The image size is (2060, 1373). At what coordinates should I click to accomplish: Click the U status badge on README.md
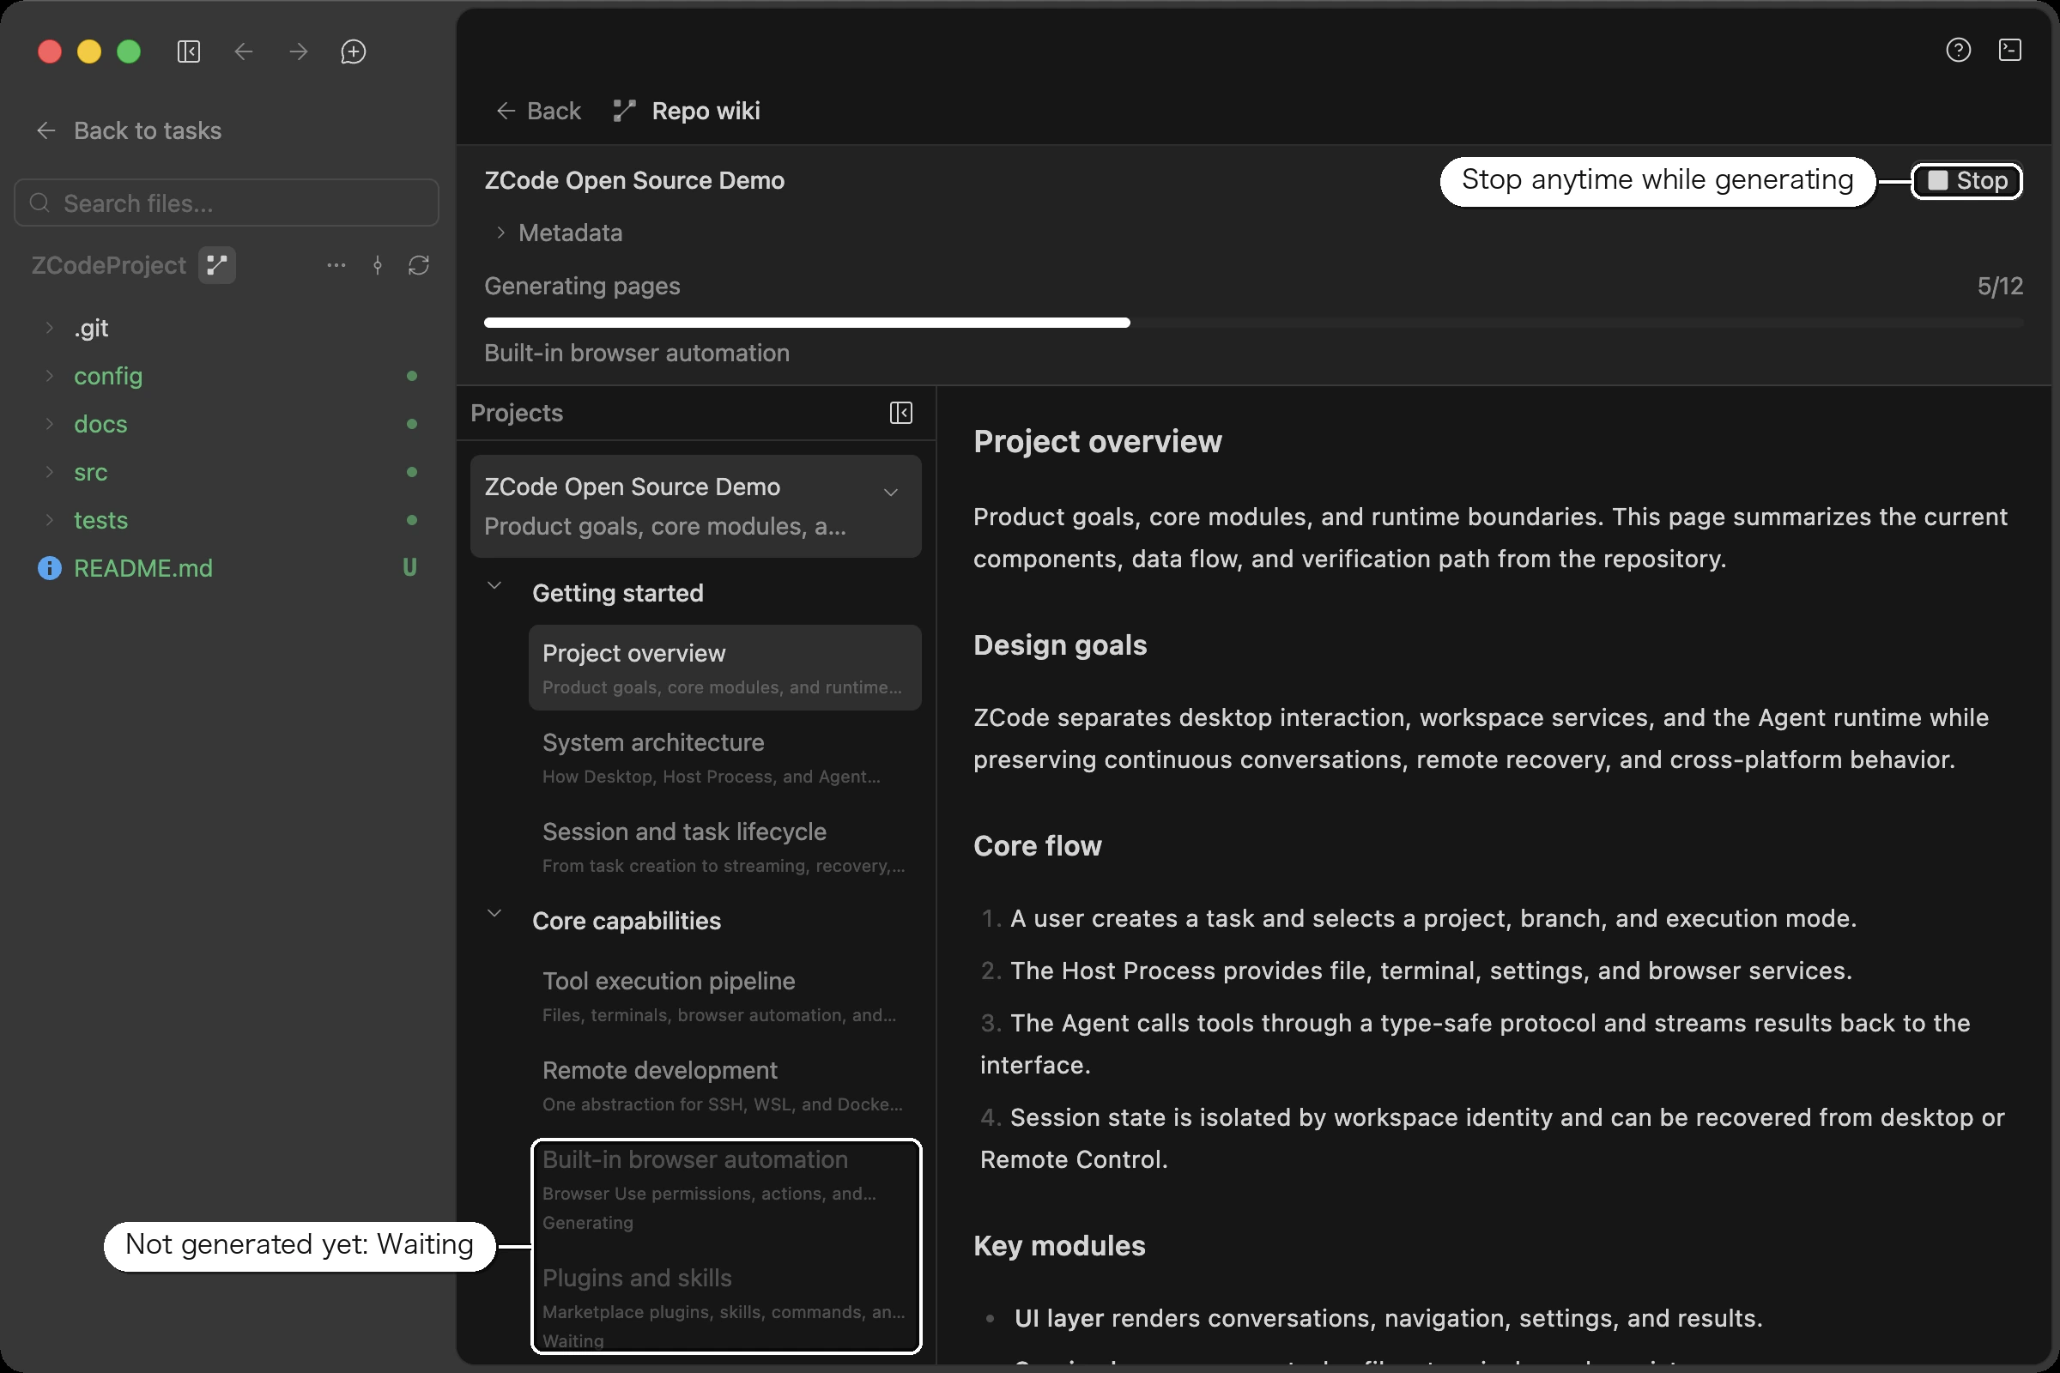[x=410, y=568]
